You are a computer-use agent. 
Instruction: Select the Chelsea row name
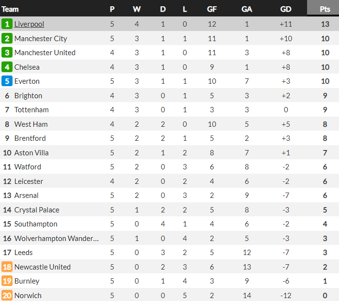point(27,67)
